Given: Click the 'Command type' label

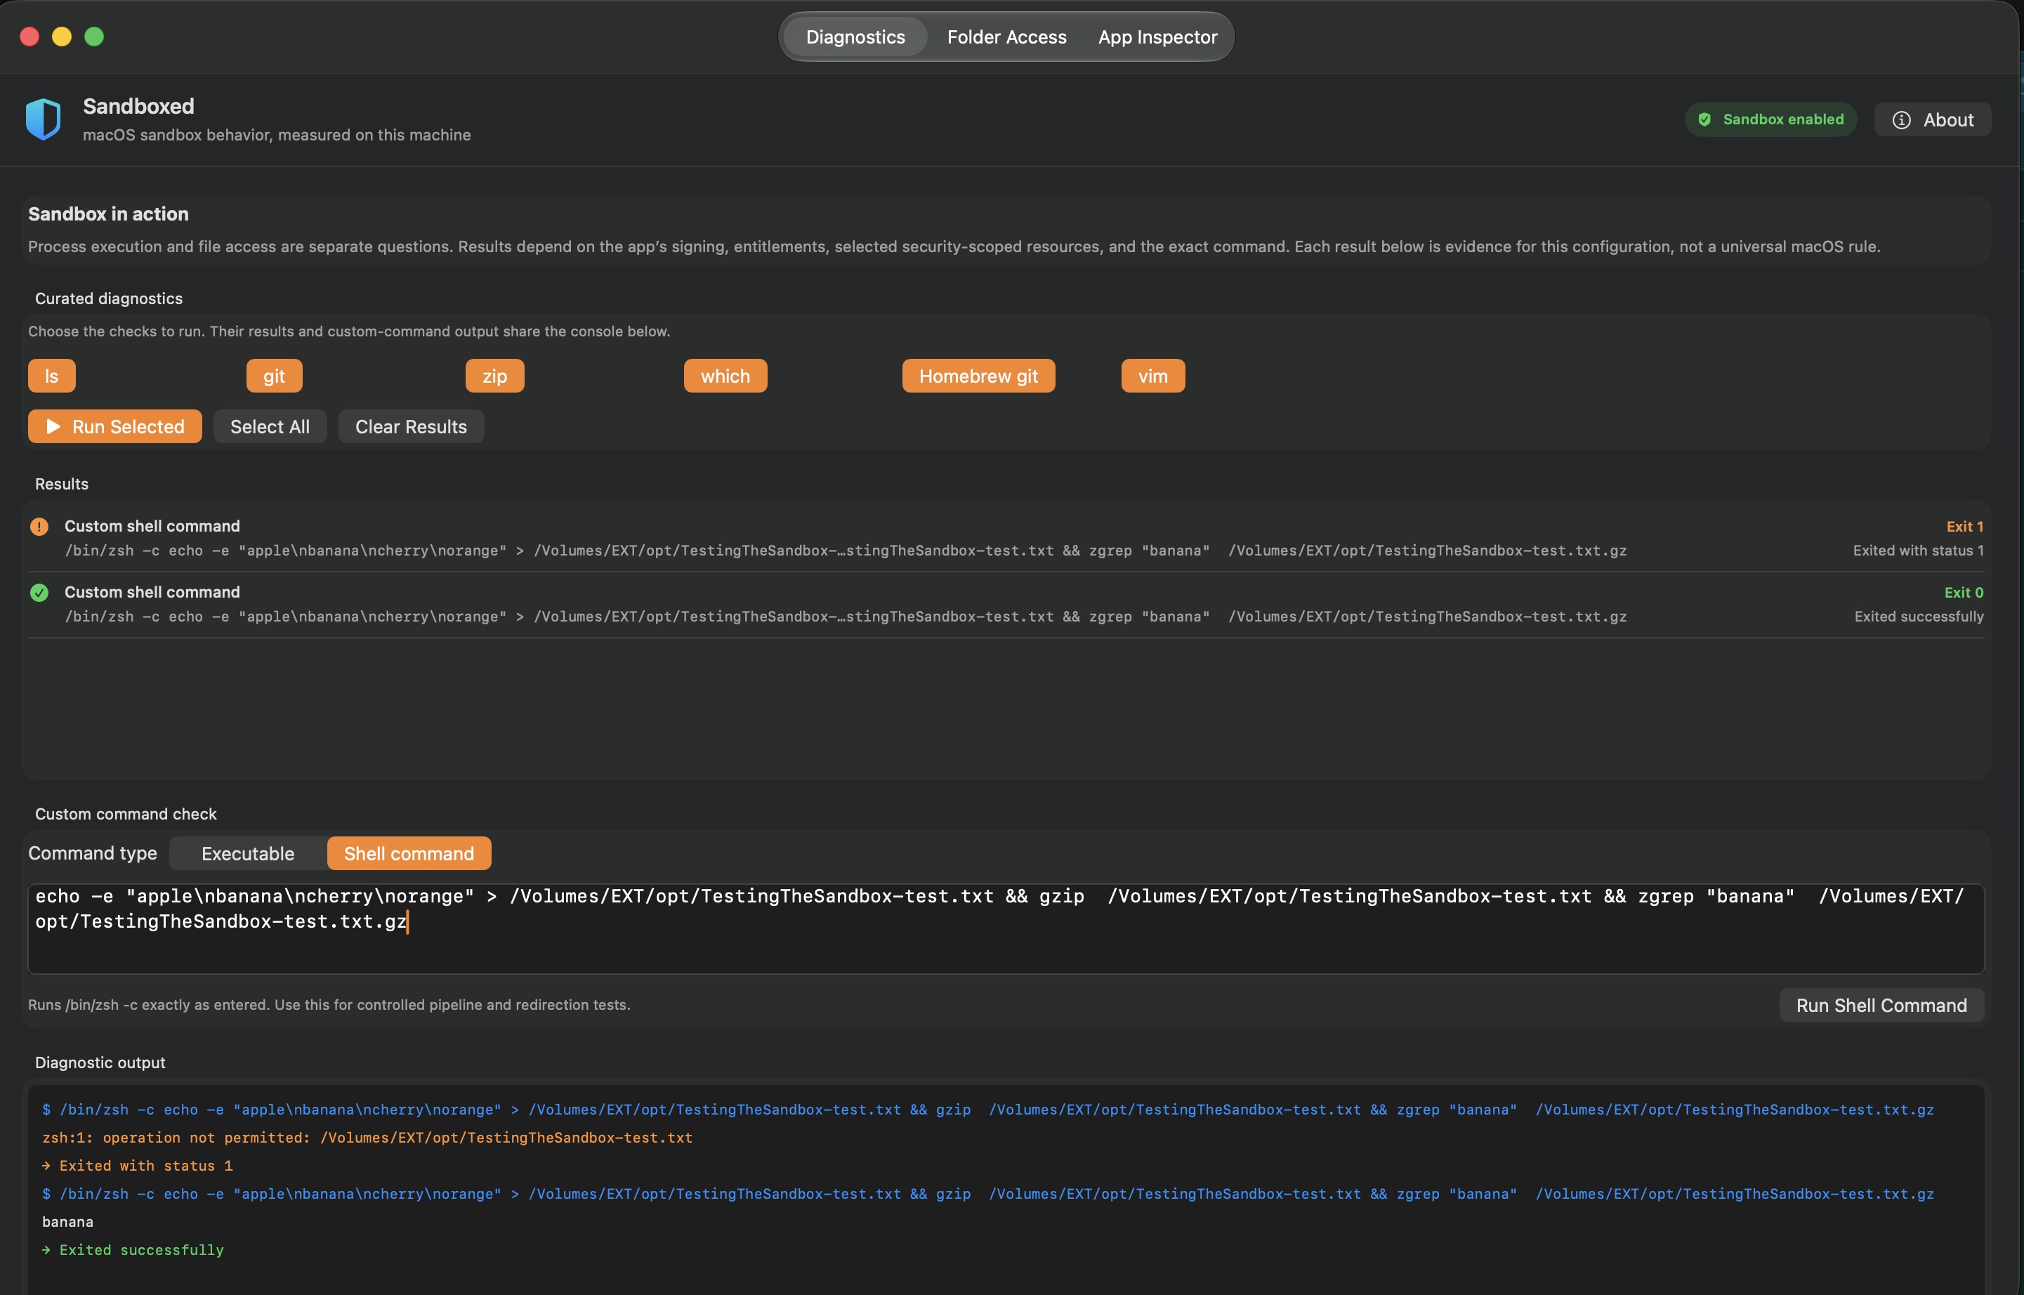Looking at the screenshot, I should point(93,853).
